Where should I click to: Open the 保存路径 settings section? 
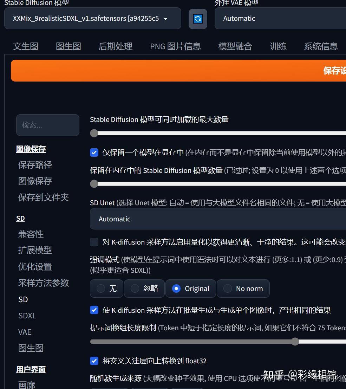click(x=35, y=164)
